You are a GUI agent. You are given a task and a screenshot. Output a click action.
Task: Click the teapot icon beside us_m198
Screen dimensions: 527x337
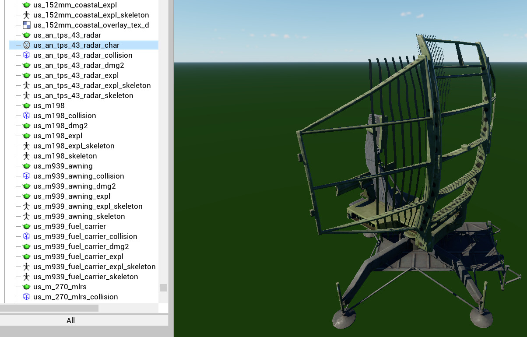(26, 105)
